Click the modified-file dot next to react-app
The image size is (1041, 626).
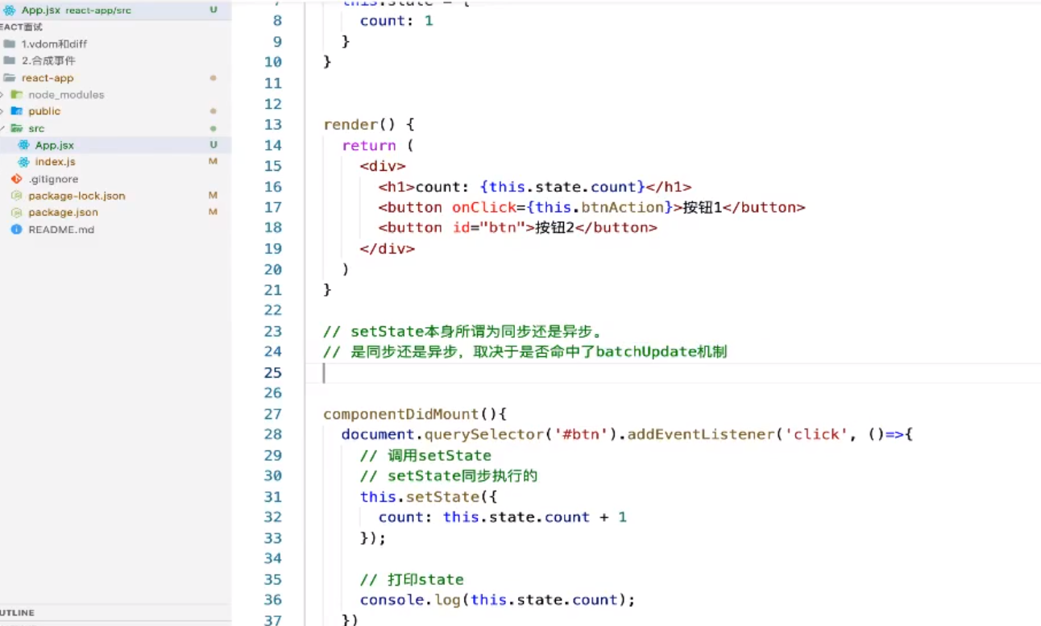pyautogui.click(x=213, y=77)
